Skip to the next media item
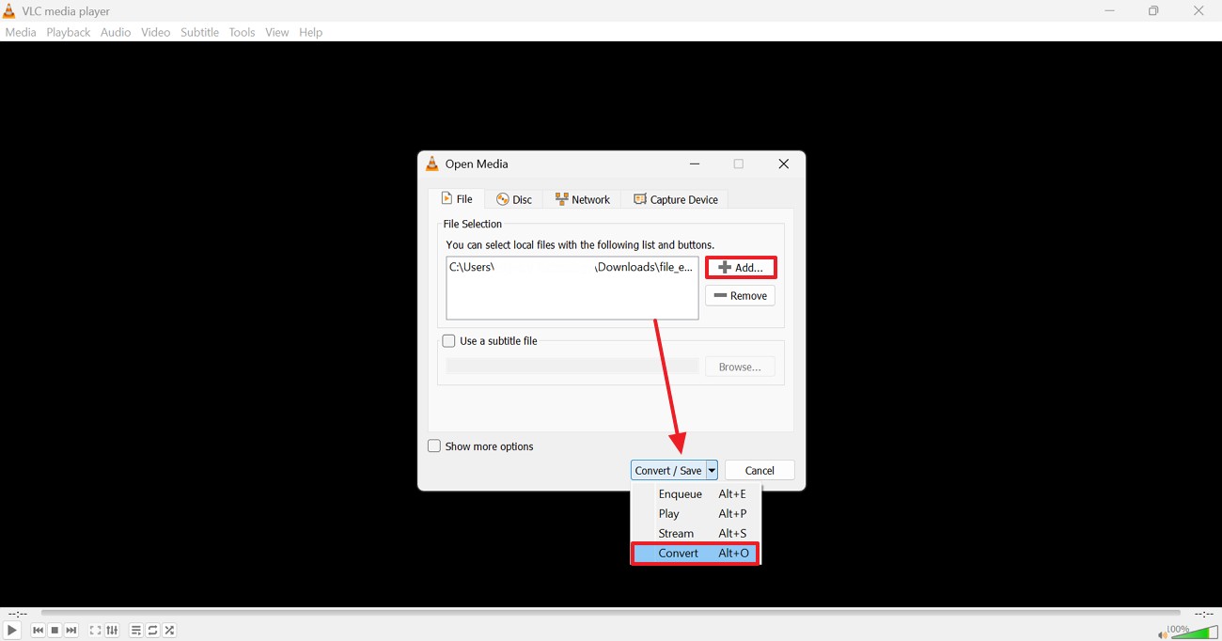 (x=71, y=630)
